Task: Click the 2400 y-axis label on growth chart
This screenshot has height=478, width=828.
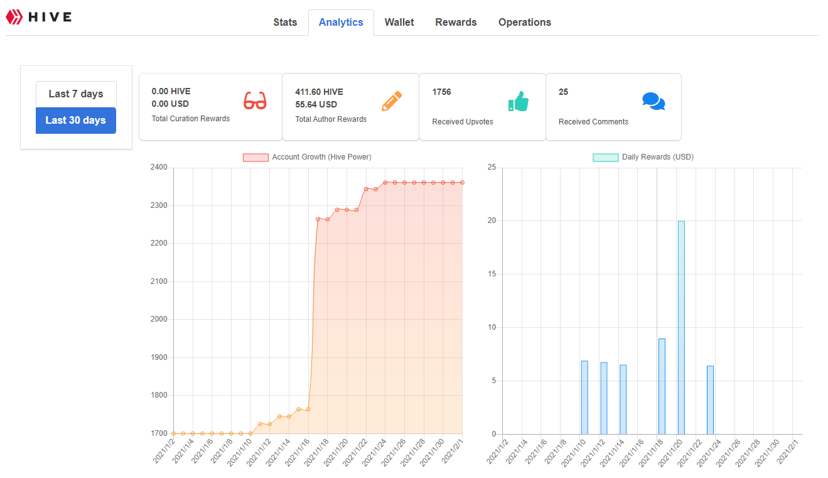Action: [x=159, y=167]
